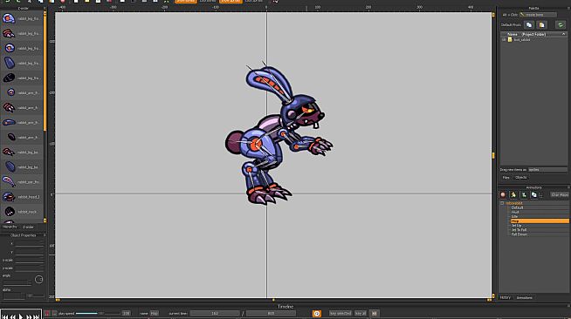Click the Z-order list vertical scrollbar
The width and height of the screenshot is (571, 319).
[45, 72]
